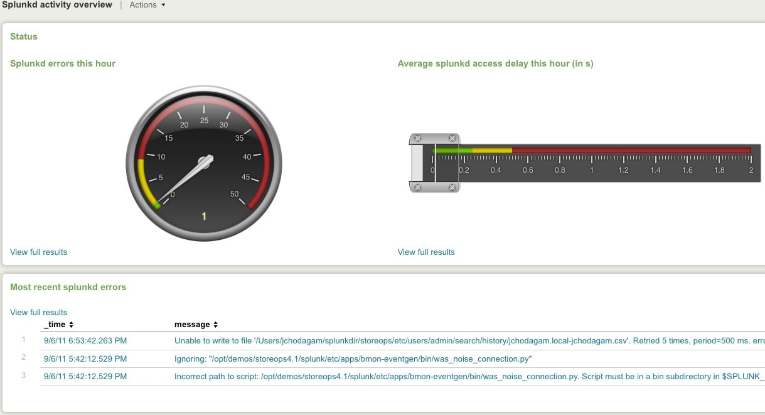
Task: Open View full results in Most recent splunkd errors
Action: point(38,312)
